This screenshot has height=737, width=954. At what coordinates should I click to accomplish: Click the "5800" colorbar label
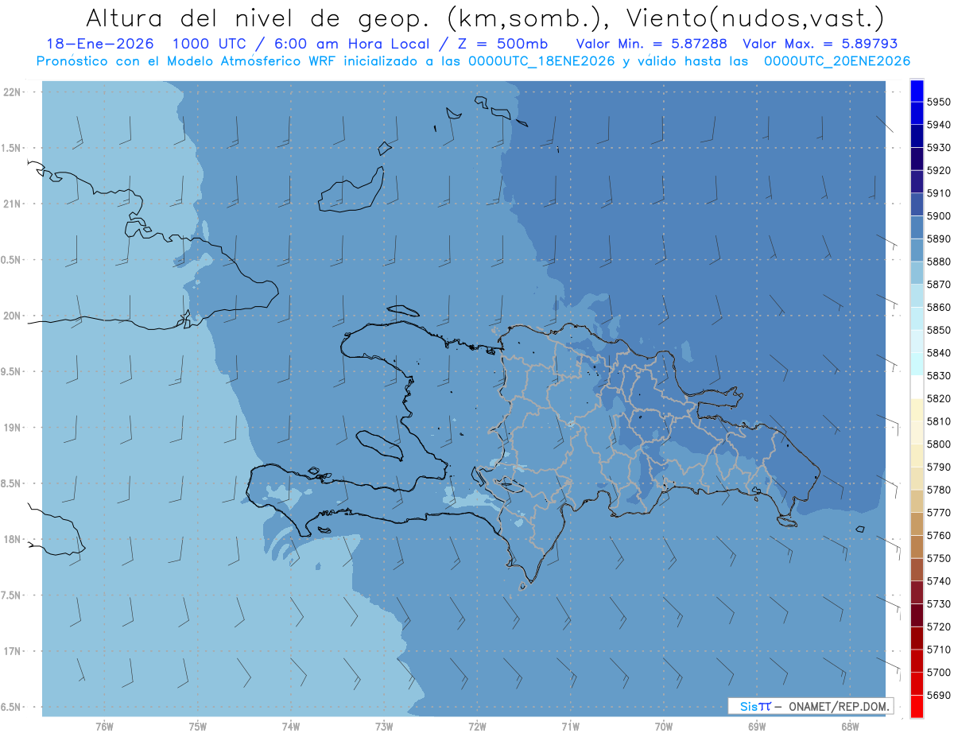pos(938,444)
